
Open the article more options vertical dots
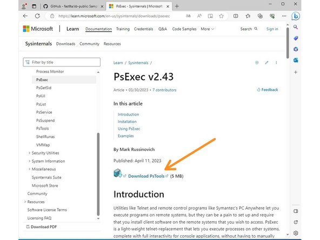pyautogui.click(x=276, y=63)
